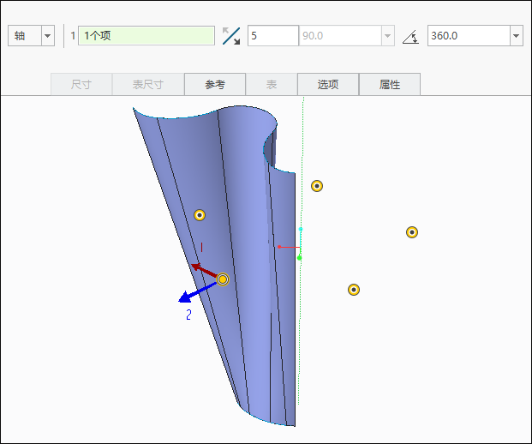This screenshot has height=444, width=532.
Task: Toggle the rightmost pattern member dot
Action: tap(412, 232)
